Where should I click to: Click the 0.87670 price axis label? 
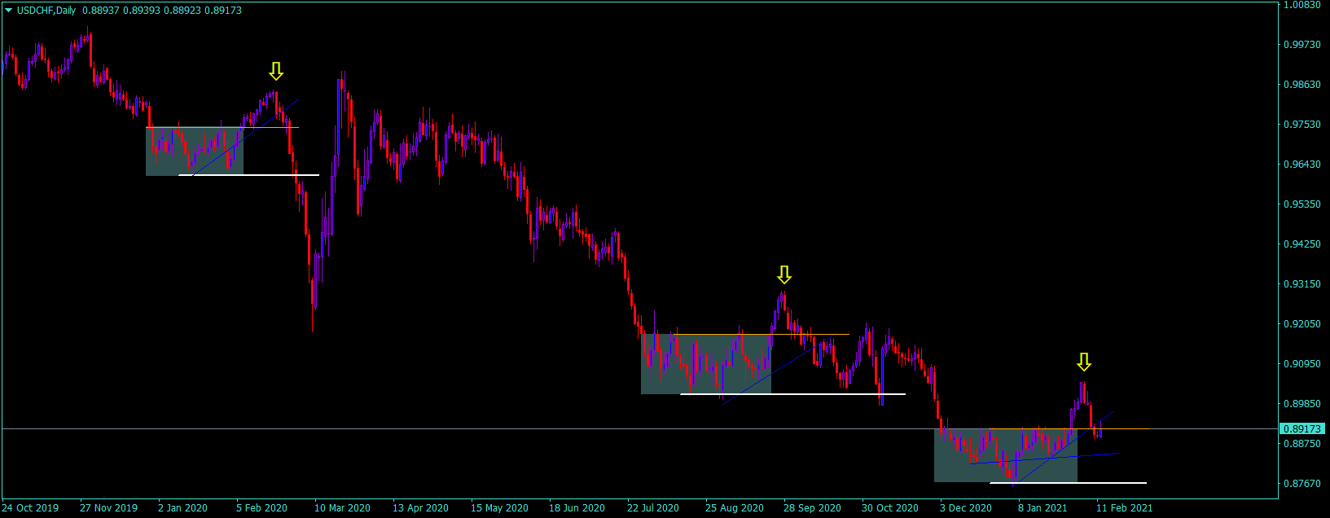(1301, 484)
